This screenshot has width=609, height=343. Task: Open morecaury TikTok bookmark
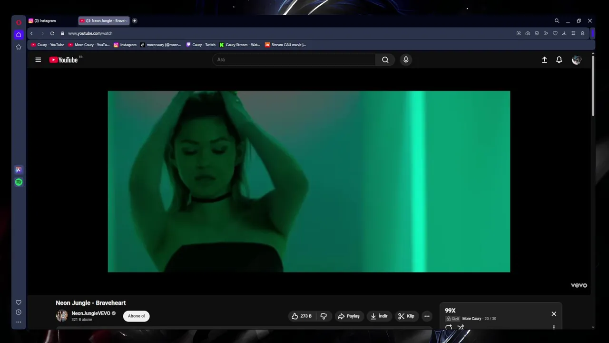tap(161, 45)
